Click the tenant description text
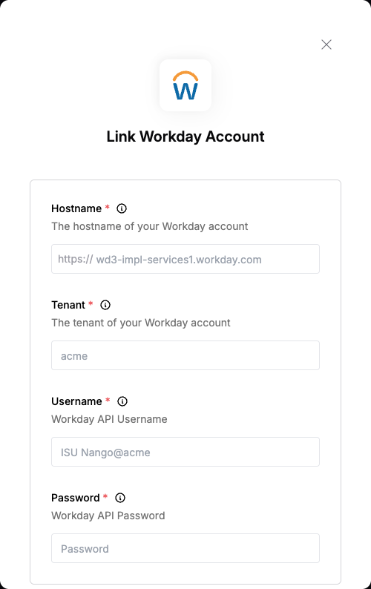 pyautogui.click(x=141, y=323)
